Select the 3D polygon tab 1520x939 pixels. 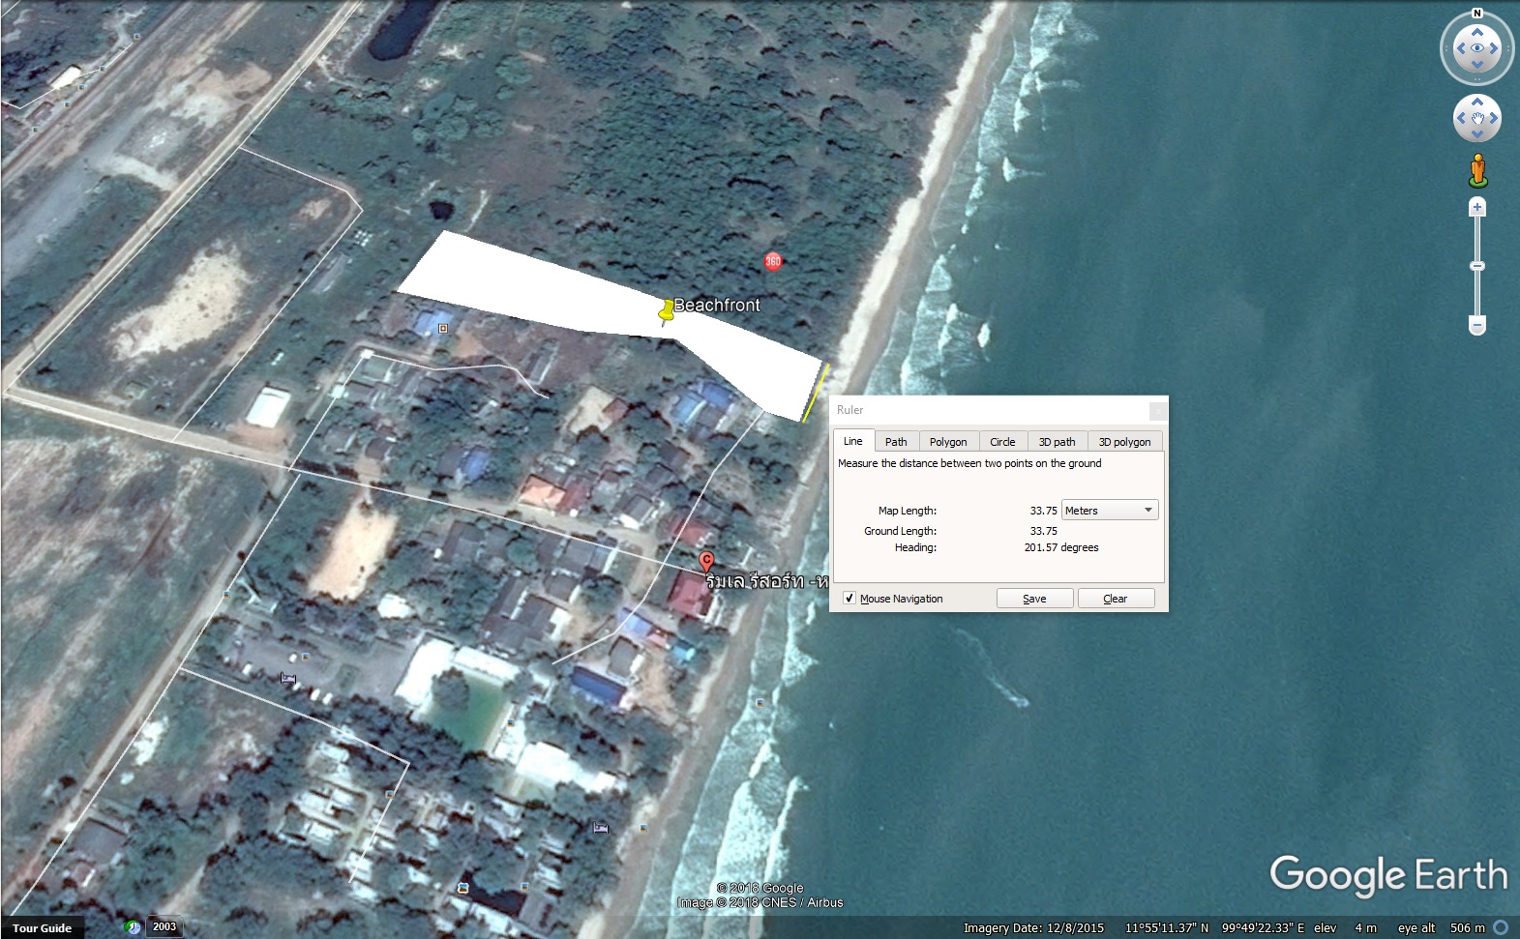point(1124,442)
